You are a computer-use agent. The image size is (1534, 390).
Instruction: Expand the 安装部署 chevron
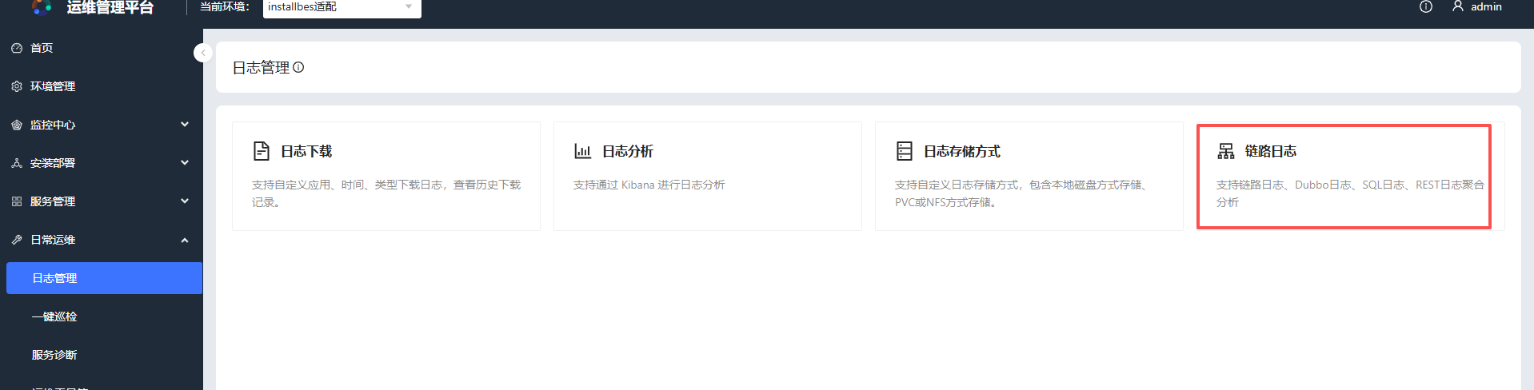[185, 163]
